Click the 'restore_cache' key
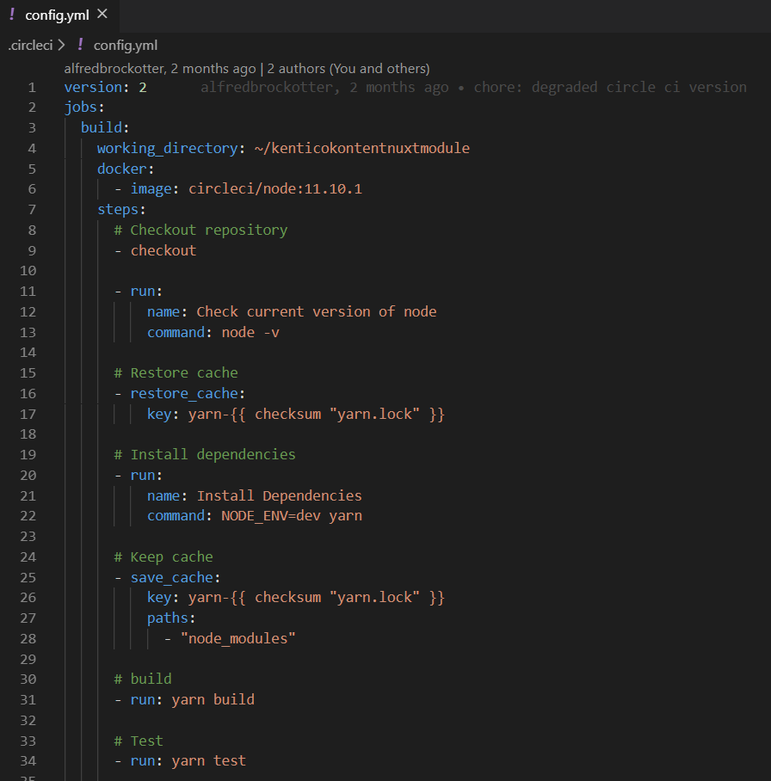Viewport: 771px width, 781px height. tap(184, 393)
